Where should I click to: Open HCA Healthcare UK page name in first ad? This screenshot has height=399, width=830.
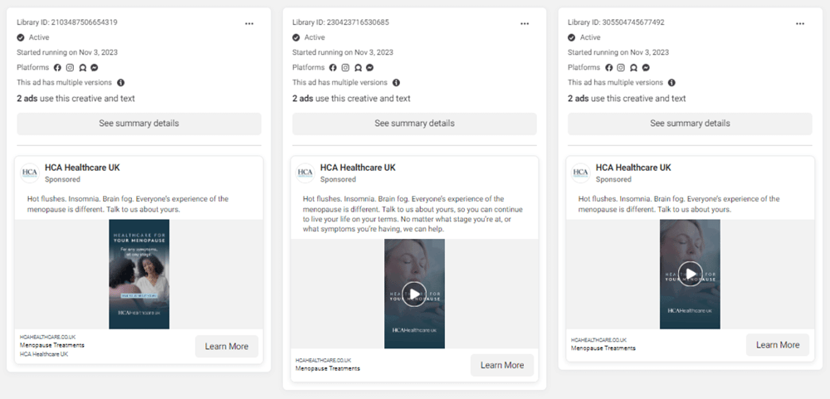(x=82, y=168)
